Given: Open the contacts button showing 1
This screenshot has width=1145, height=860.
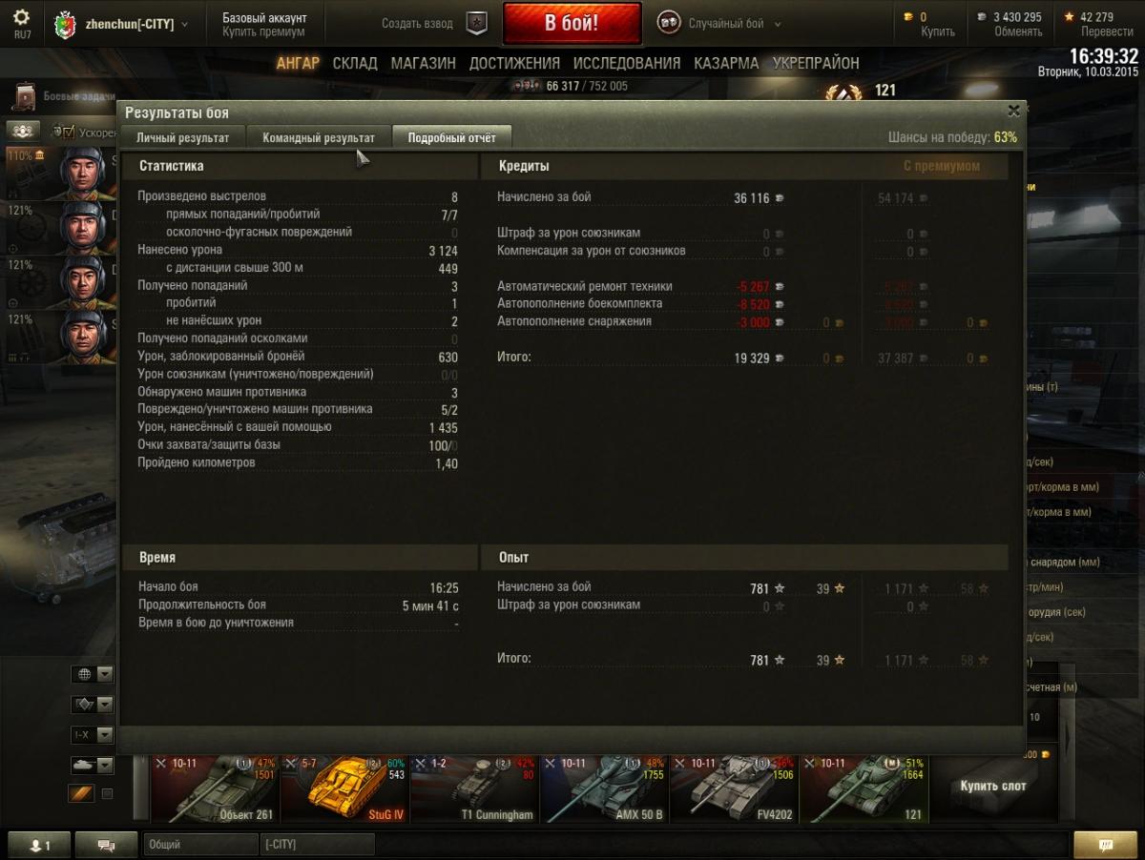Looking at the screenshot, I should (x=39, y=845).
